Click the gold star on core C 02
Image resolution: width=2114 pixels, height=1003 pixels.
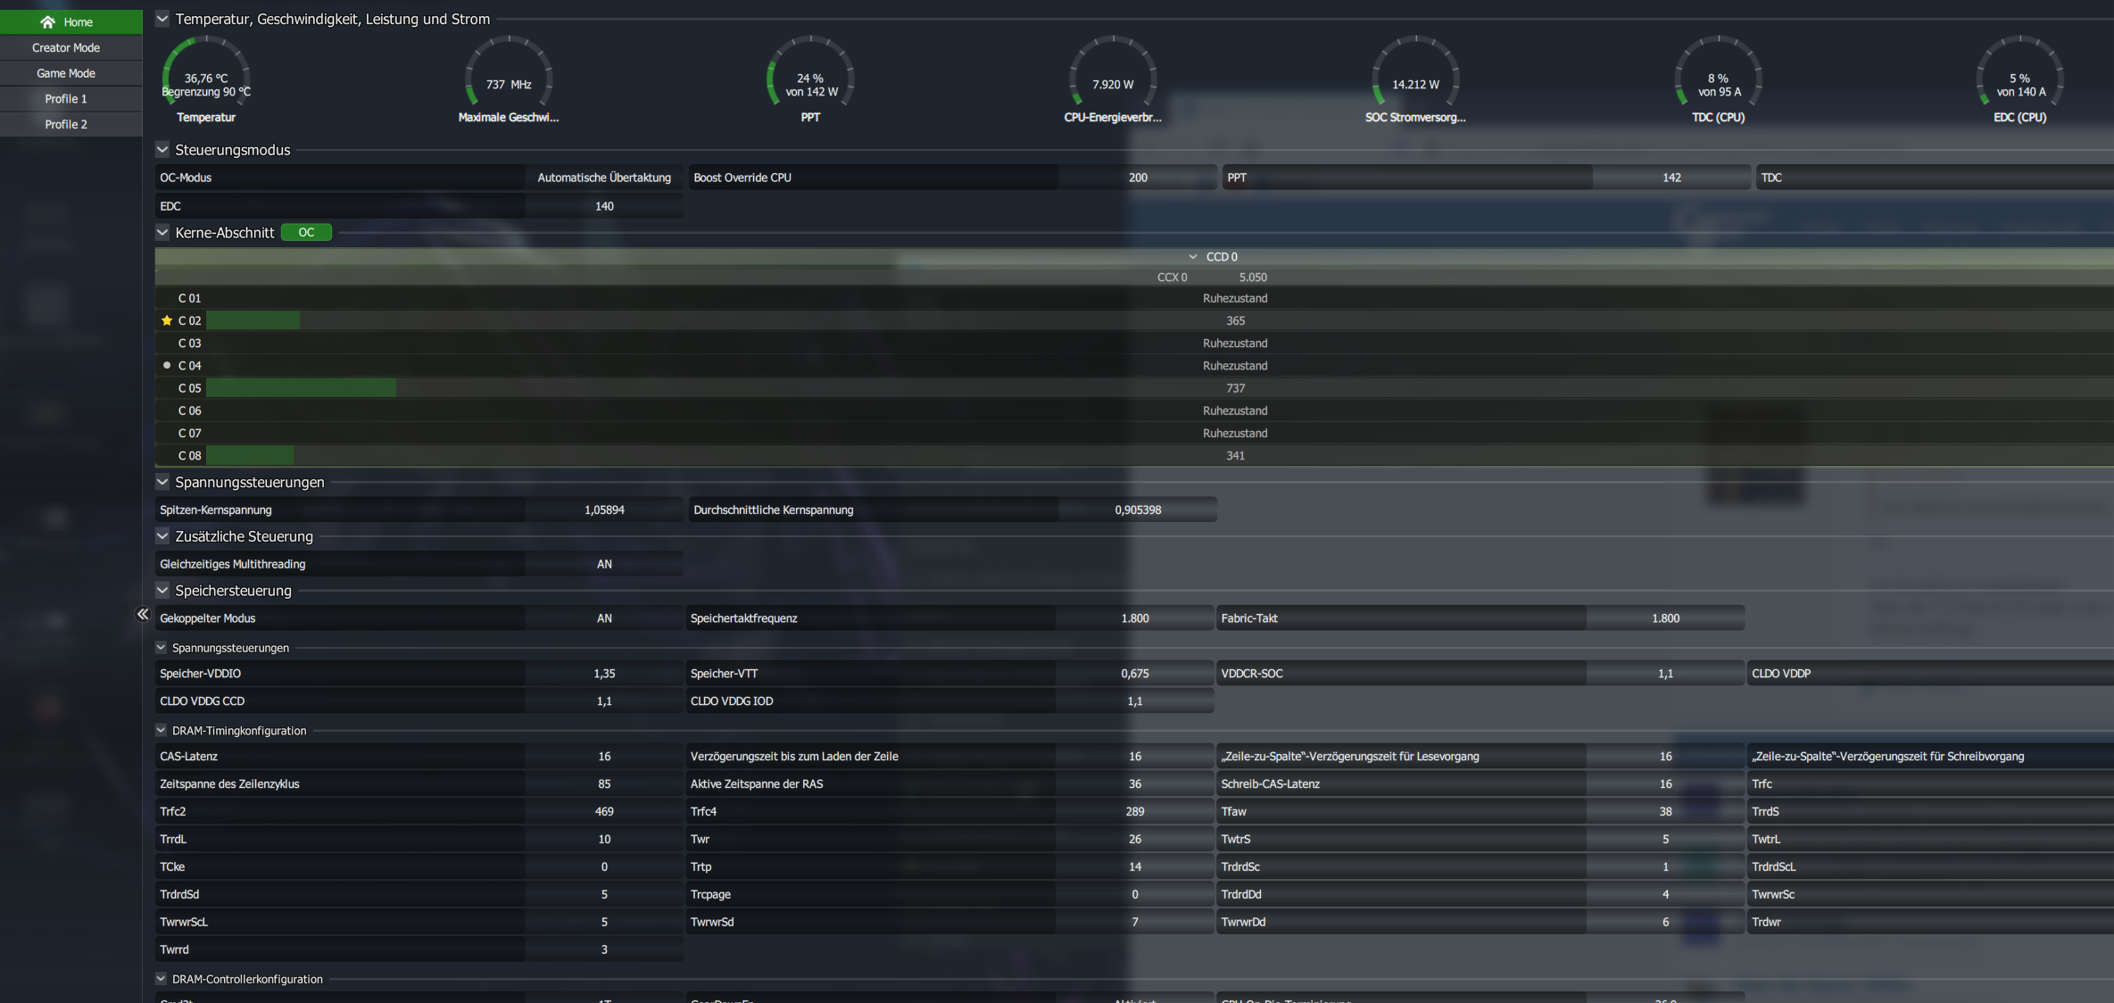[x=167, y=320]
